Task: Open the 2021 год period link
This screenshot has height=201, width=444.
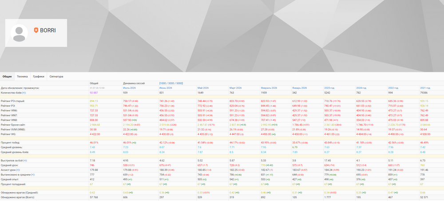Action: [425, 88]
